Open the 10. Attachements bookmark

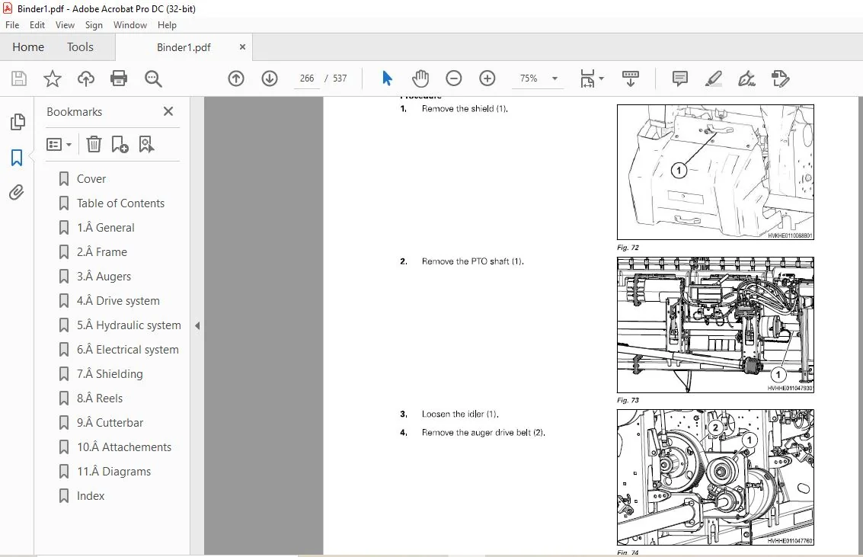tap(124, 447)
